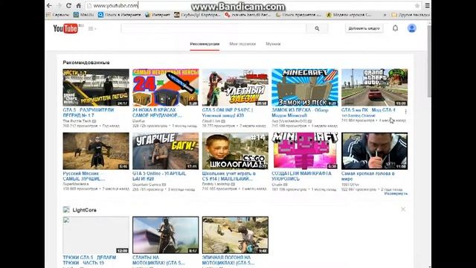
Task: Open the Другие закладки bookmarks folder
Action: [411, 15]
